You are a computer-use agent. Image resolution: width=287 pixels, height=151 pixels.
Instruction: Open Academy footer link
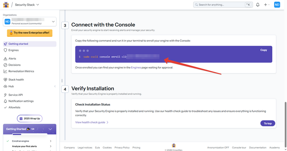(274, 147)
